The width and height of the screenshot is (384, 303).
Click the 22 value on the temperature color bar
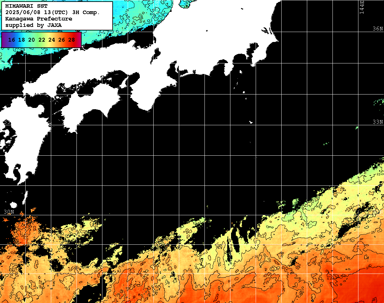point(42,40)
